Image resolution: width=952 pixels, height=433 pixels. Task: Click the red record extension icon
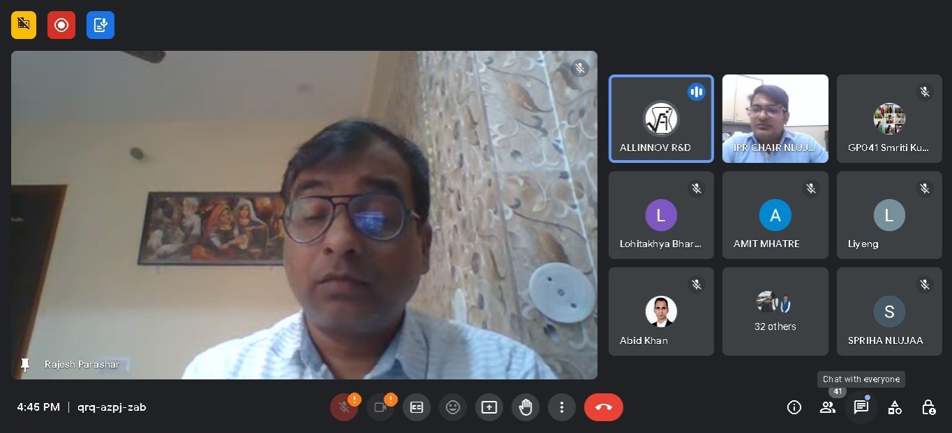pos(61,25)
